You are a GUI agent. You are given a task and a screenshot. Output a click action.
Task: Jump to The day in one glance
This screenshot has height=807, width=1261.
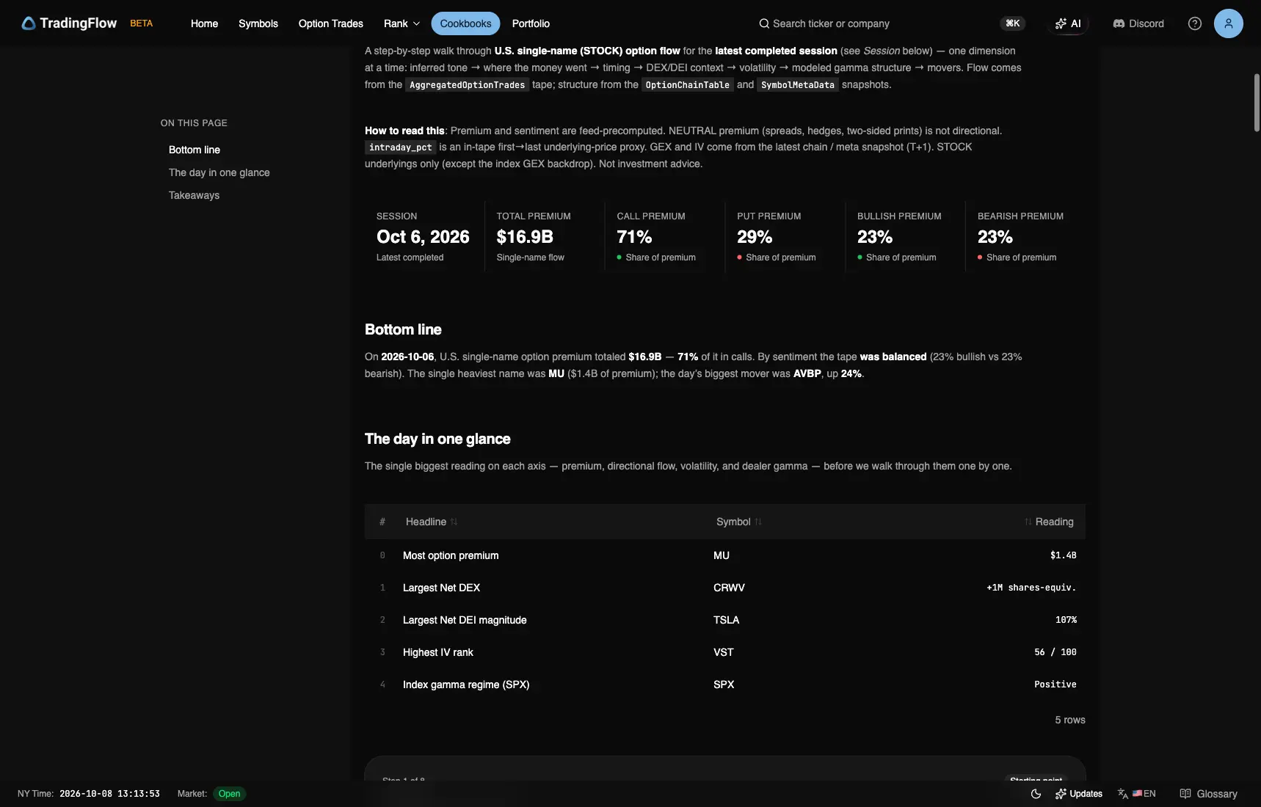click(x=219, y=172)
